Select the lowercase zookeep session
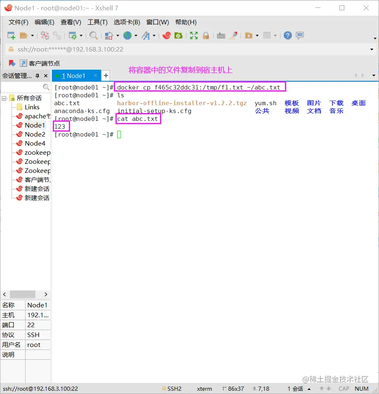 33,153
